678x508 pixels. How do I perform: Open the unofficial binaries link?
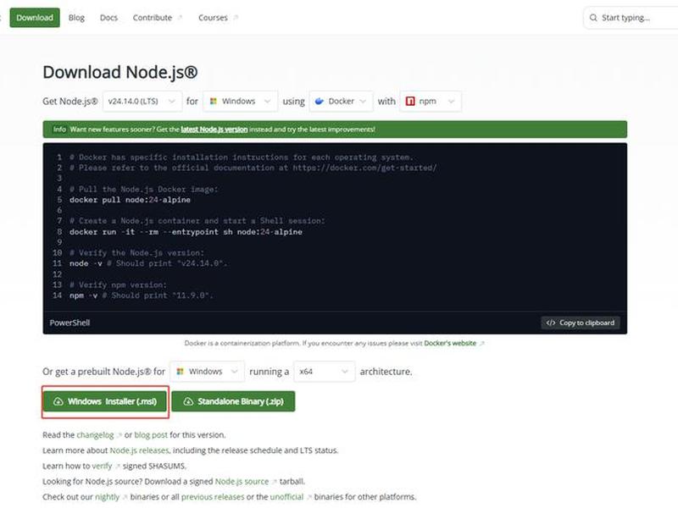tap(286, 497)
